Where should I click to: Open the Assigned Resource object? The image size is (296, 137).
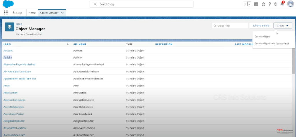coord(14,121)
